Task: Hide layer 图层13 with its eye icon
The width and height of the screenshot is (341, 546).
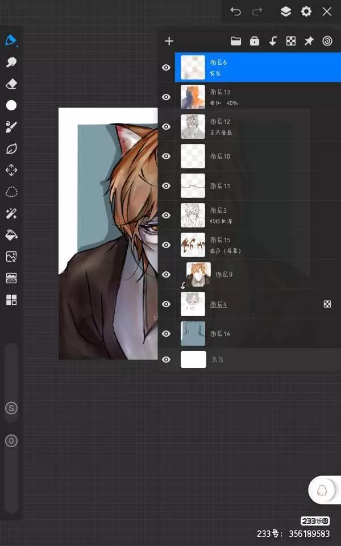Action: [166, 97]
